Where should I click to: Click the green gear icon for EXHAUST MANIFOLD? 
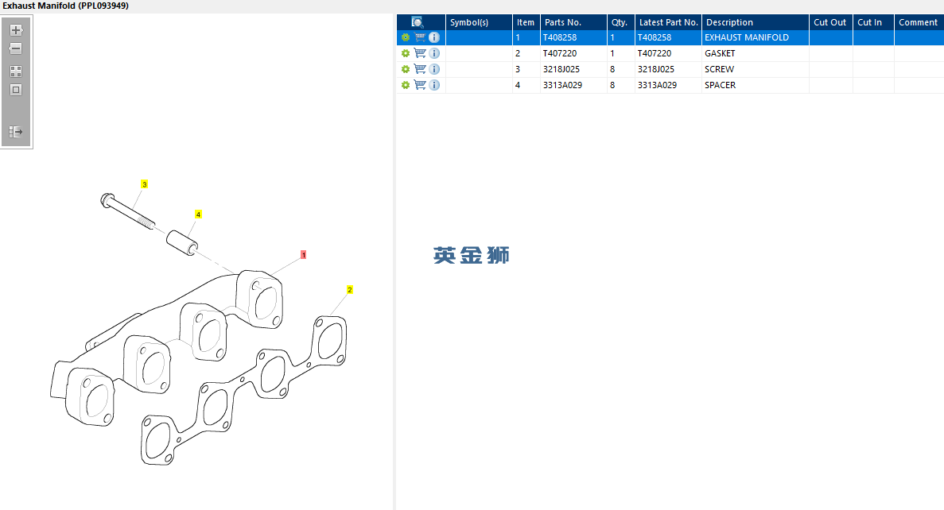(x=405, y=37)
